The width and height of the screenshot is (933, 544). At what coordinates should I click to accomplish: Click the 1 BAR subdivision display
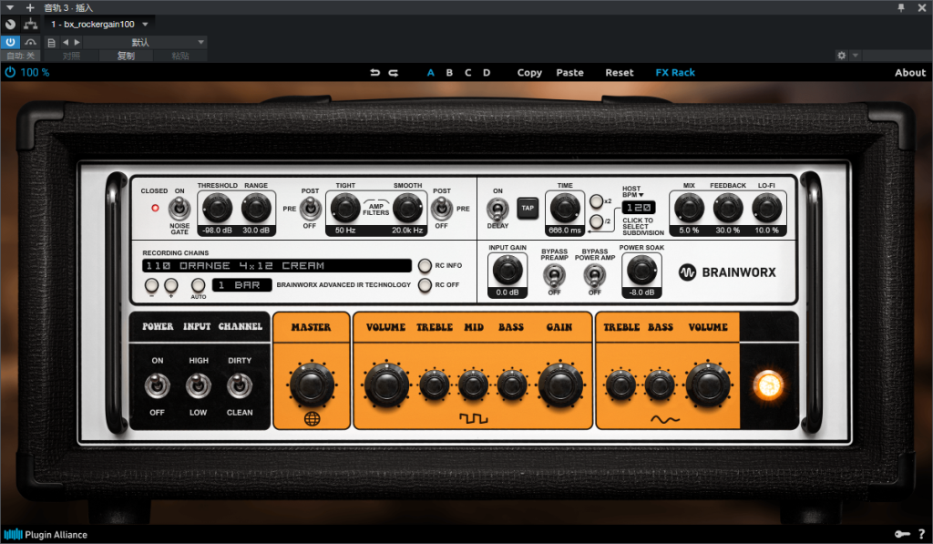tap(241, 285)
